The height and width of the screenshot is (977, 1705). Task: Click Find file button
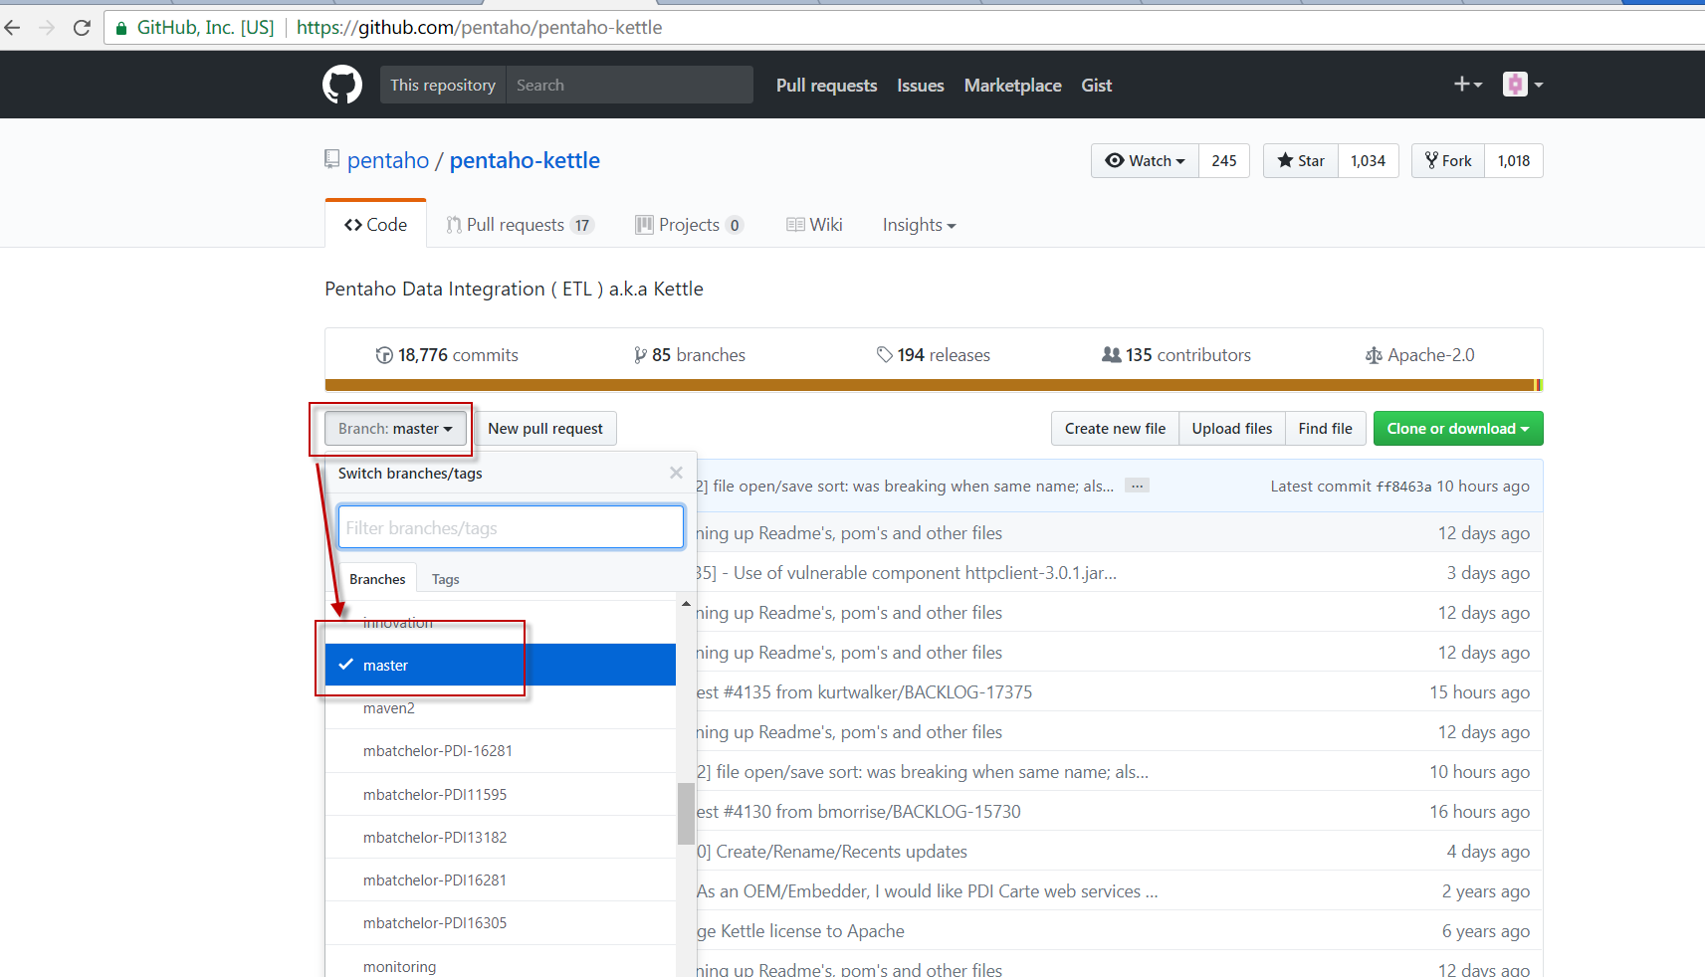coord(1326,429)
